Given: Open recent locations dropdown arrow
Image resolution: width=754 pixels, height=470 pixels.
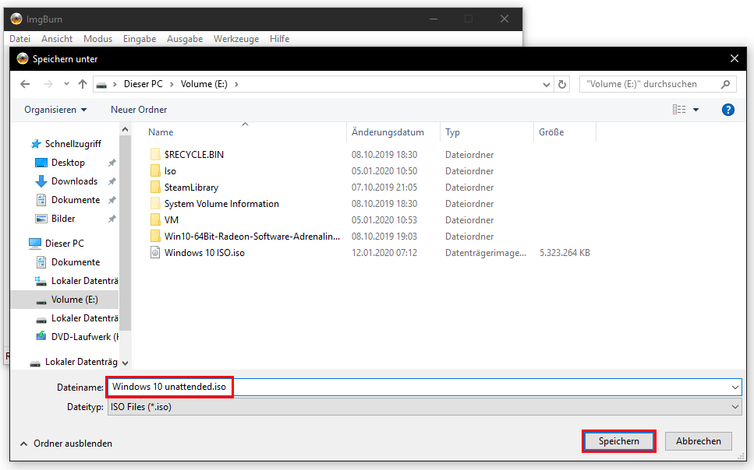Looking at the screenshot, I should (x=66, y=84).
